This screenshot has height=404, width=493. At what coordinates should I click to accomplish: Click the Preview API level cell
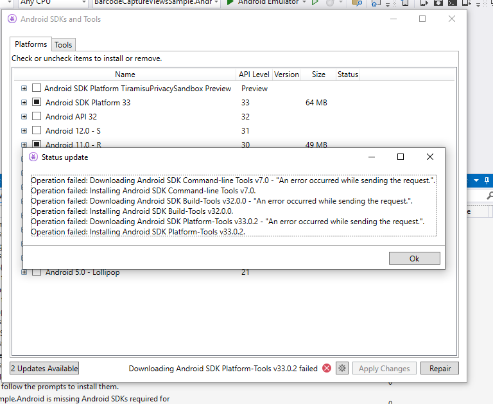tap(254, 89)
